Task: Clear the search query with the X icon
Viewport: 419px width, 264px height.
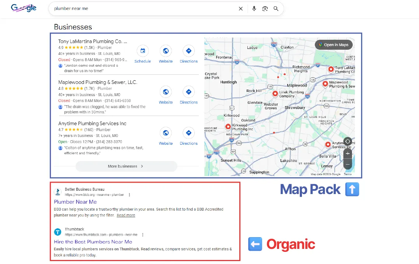Action: coord(241,8)
